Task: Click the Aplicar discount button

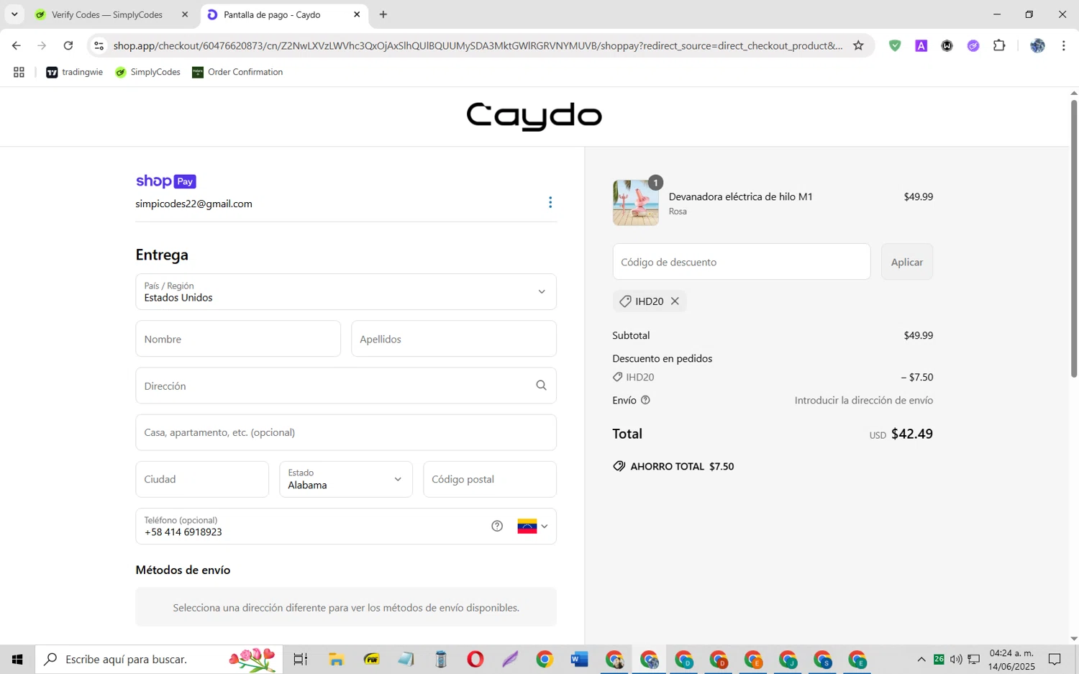Action: (907, 262)
